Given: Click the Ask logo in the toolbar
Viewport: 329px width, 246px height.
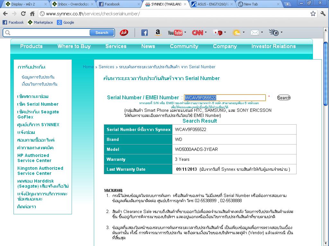Looking at the screenshot, I should click(124, 33).
